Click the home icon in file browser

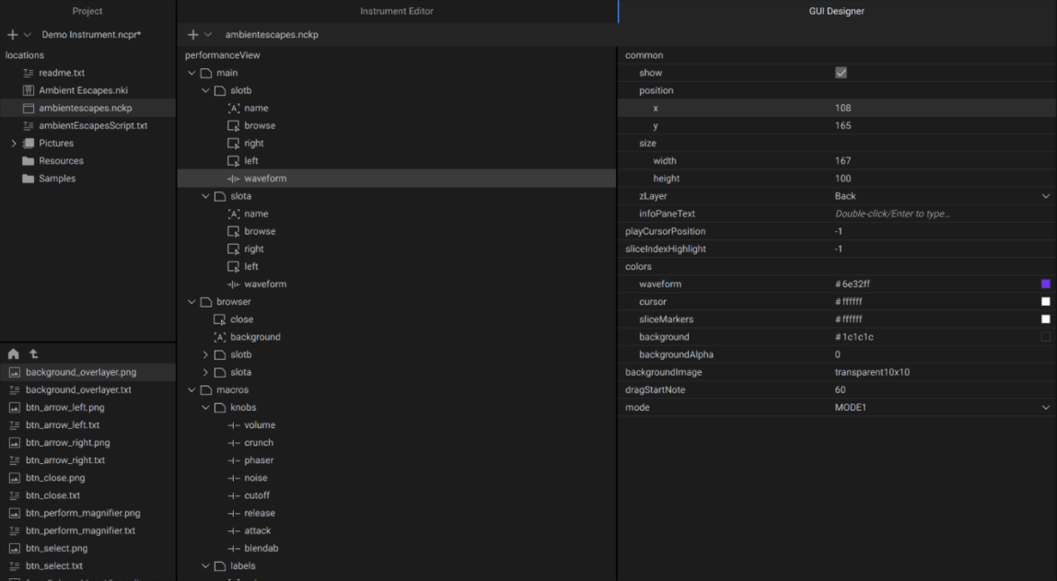[x=14, y=354]
